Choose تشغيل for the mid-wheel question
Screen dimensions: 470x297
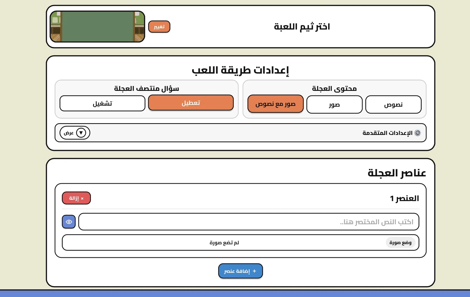pyautogui.click(x=102, y=103)
